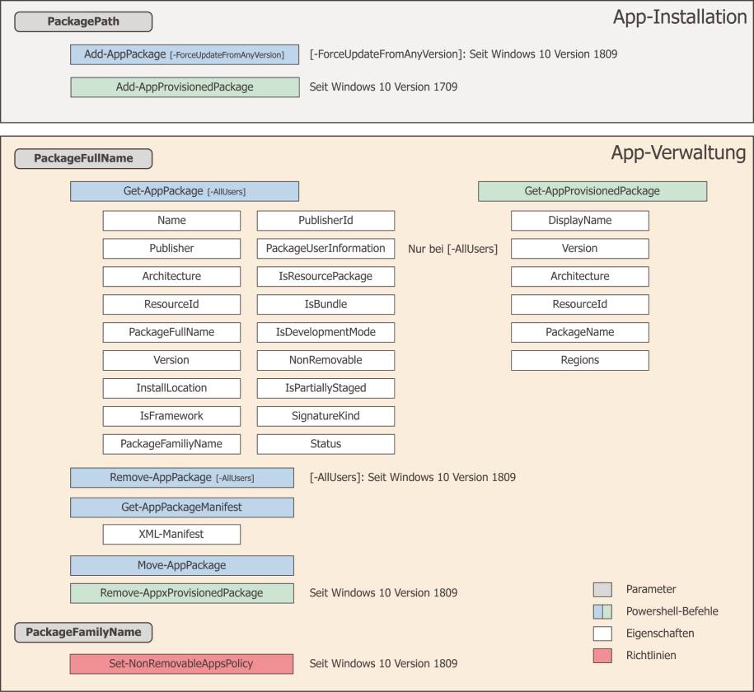The image size is (754, 692).
Task: Click the white Eigenschaften legend swatch
Action: tap(602, 634)
